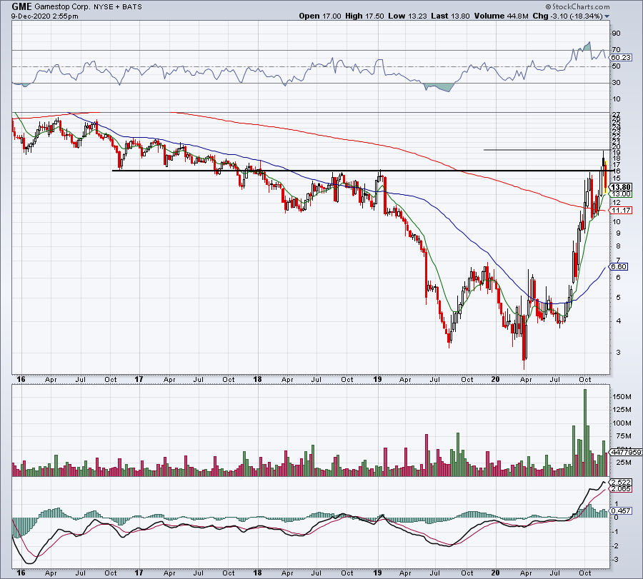643x579 pixels.
Task: Click the 125M label on the volume axis
Action: [x=622, y=410]
